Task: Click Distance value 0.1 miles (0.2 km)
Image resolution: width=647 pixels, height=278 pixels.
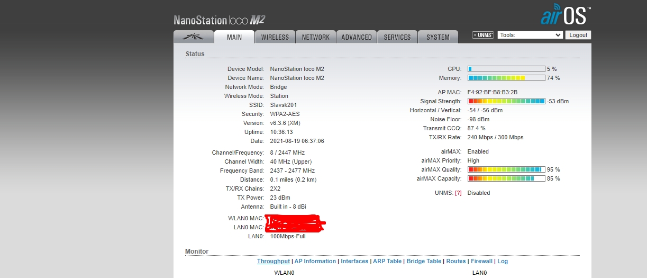Action: click(293, 180)
